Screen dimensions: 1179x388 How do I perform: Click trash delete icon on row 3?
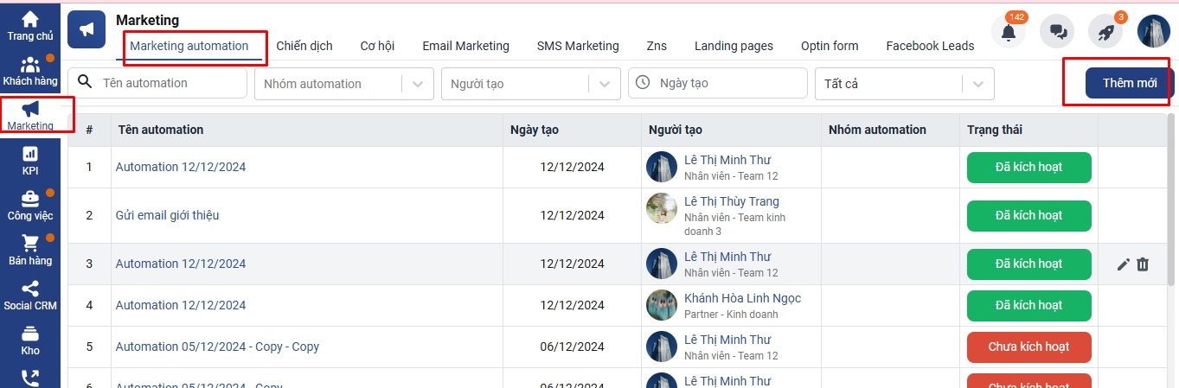[x=1143, y=264]
